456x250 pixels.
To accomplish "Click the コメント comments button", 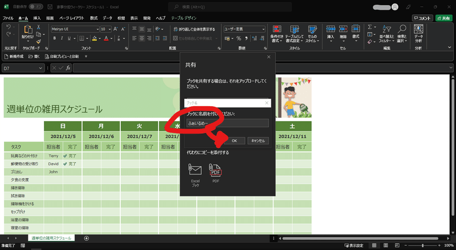I will tap(422, 18).
